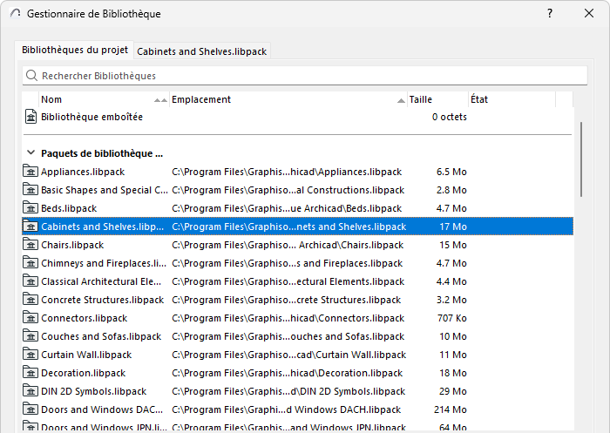Click the Connectors.libpack package icon
The image size is (610, 433).
[x=30, y=317]
